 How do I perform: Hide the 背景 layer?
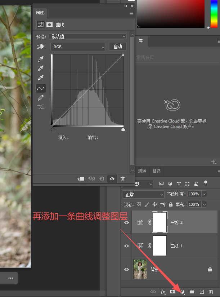(126, 269)
